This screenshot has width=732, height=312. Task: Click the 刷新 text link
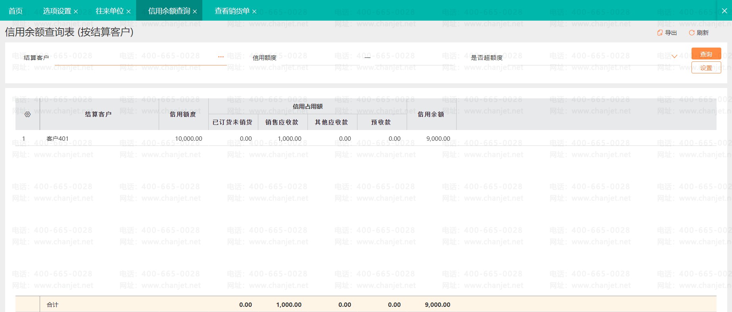703,33
